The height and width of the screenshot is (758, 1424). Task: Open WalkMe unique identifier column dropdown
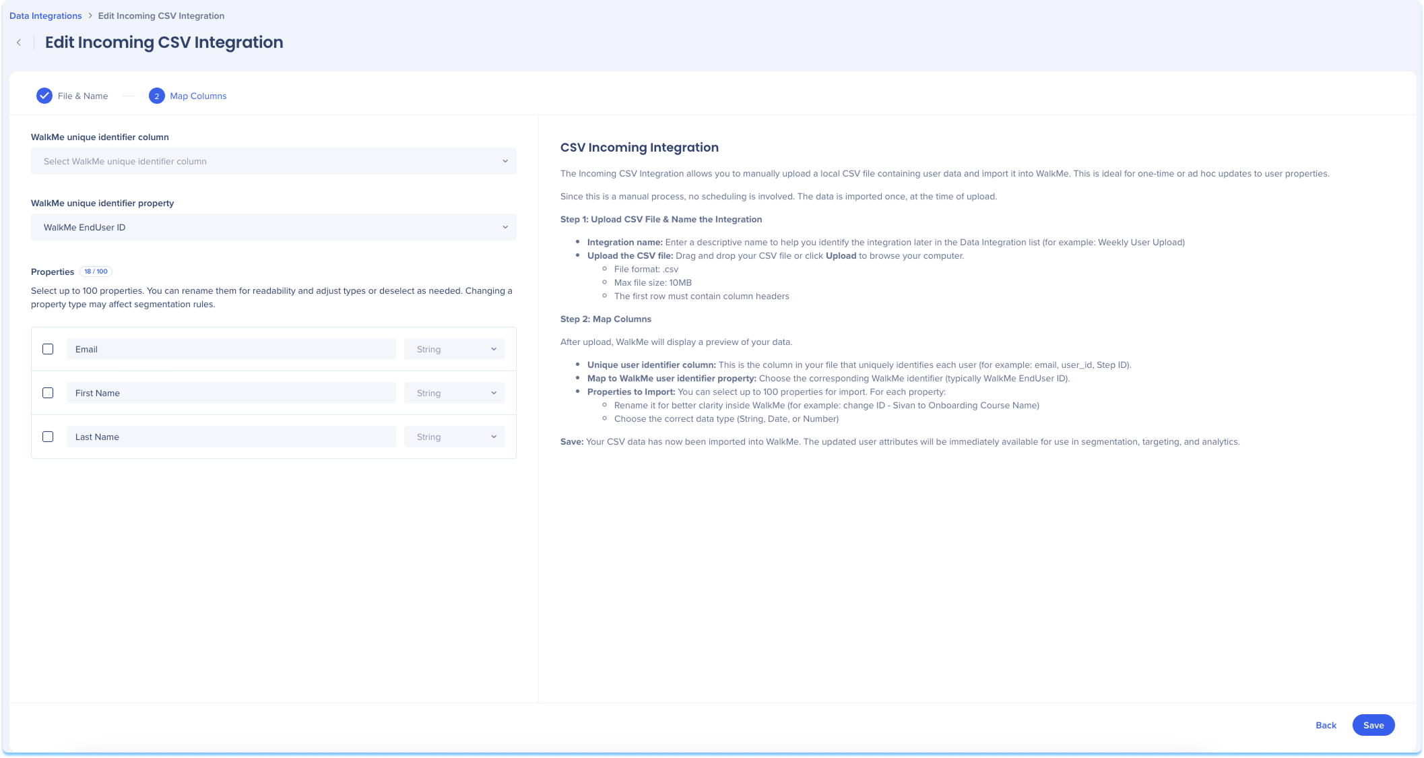pyautogui.click(x=273, y=161)
